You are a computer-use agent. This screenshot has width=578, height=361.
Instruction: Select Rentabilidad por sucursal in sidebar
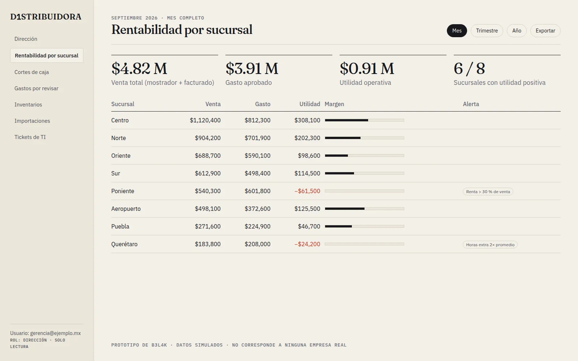47,56
